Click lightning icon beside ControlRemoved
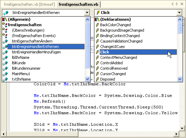The height and width of the screenshot is (138, 186). coord(97,68)
